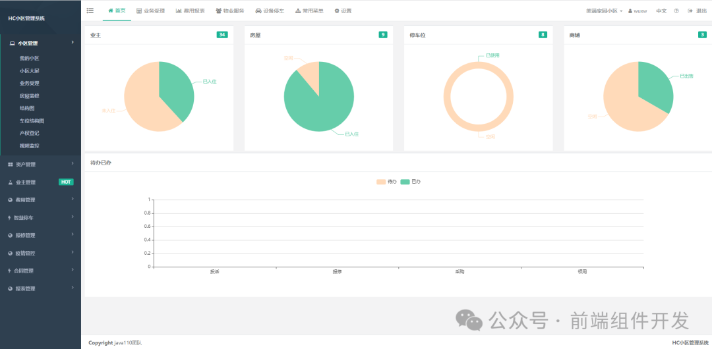
Task: Click the sitemap icon beside 常用菜单
Action: pos(298,11)
